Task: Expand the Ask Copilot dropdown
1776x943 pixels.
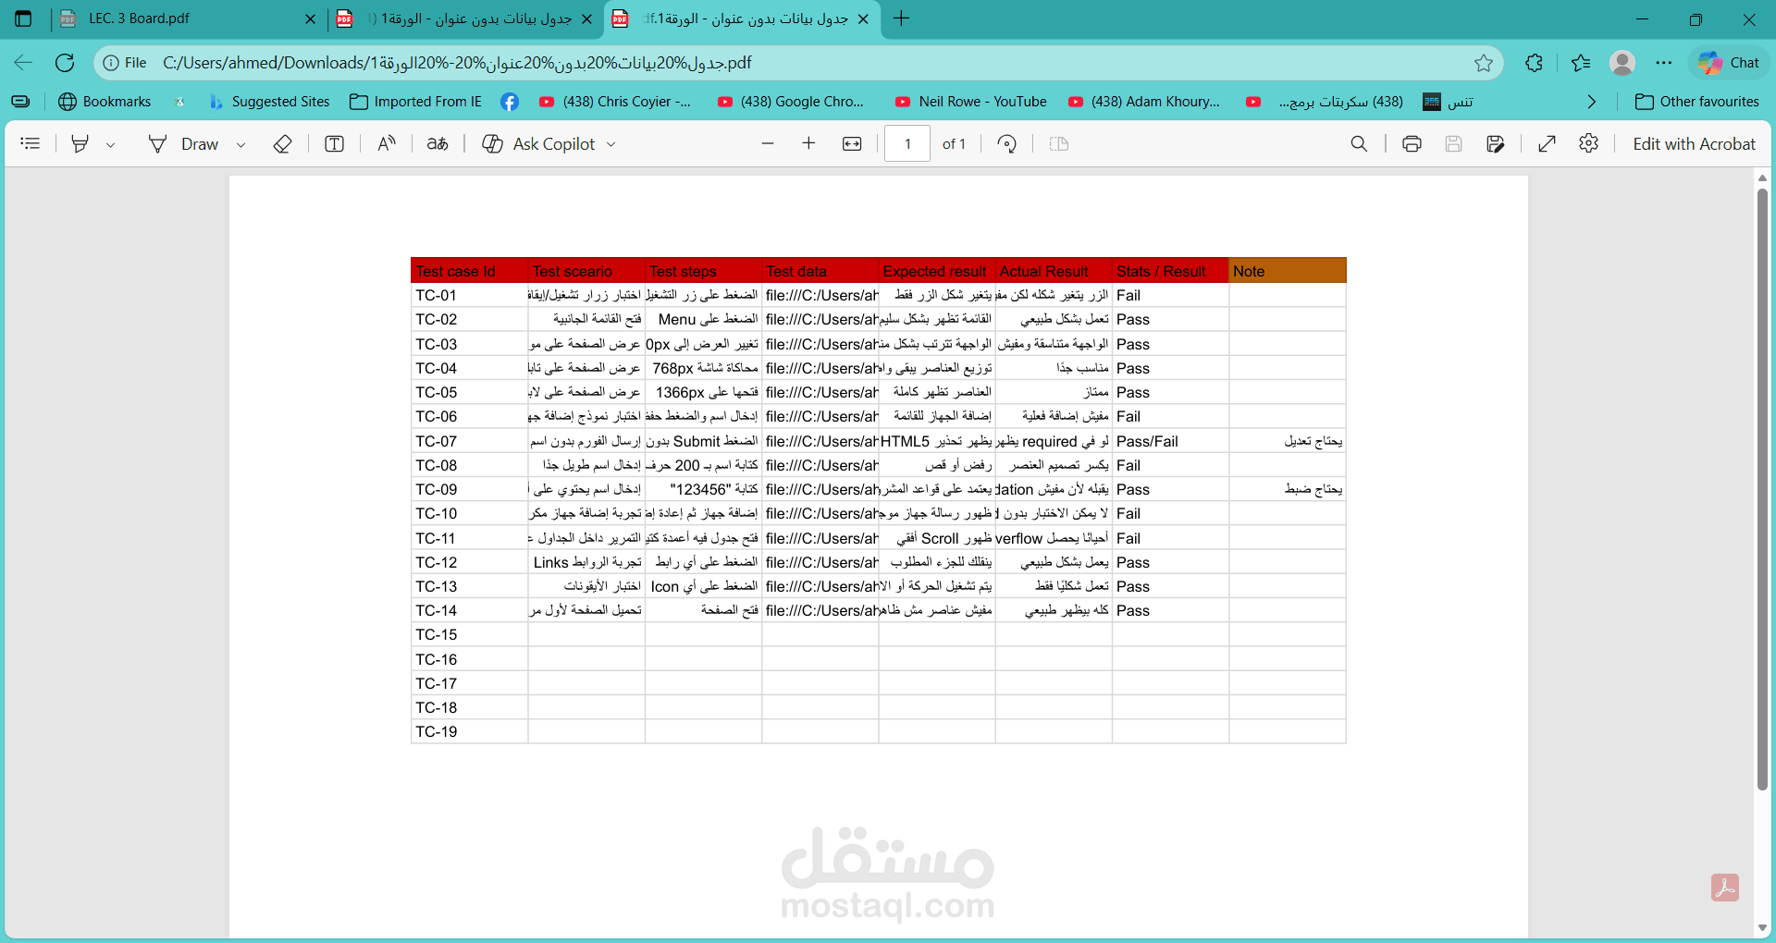Action: click(x=611, y=143)
